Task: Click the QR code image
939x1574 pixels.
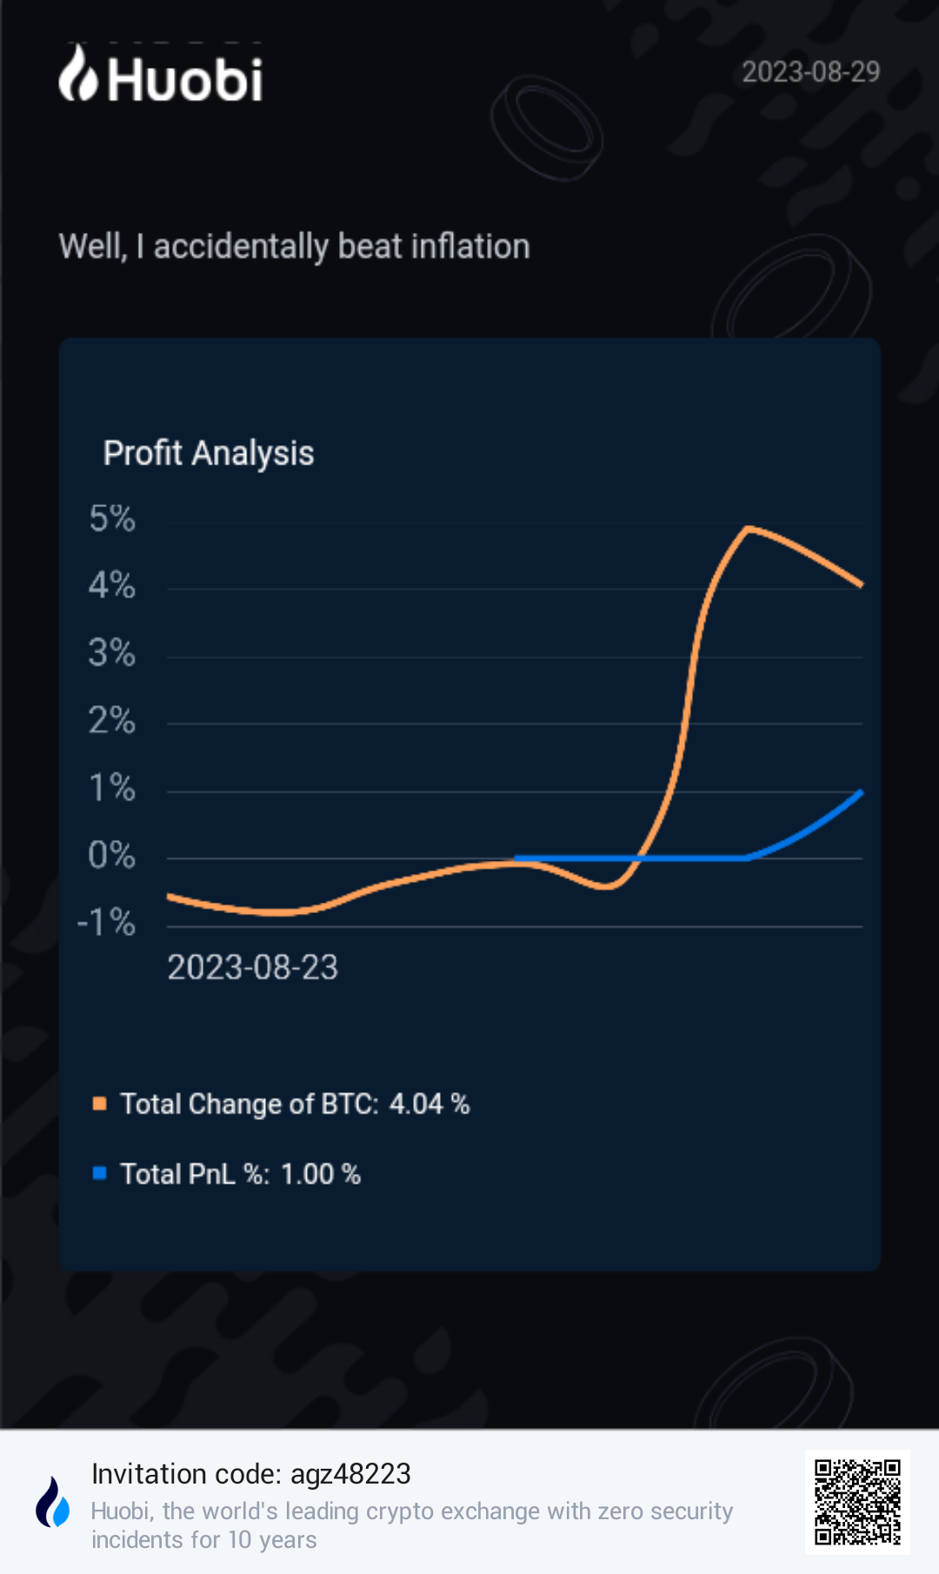Action: [857, 1502]
